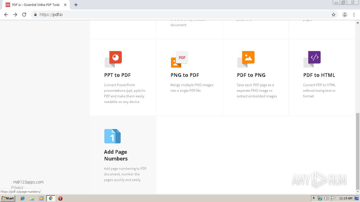
Task: Open a new tab with the plus button
Action: [x=76, y=5]
